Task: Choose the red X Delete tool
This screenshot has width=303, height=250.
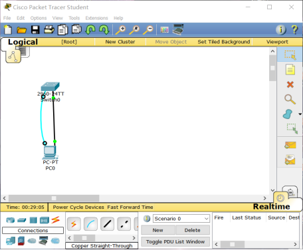Action: (x=290, y=84)
